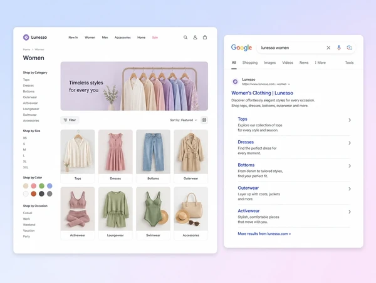Open the Bottoms jeans category thumbnail
Image resolution: width=376 pixels, height=283 pixels.
pyautogui.click(x=154, y=152)
